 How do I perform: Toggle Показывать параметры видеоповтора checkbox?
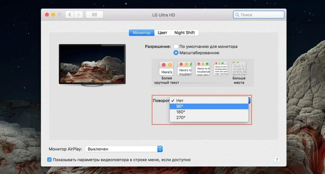[x=49, y=160]
